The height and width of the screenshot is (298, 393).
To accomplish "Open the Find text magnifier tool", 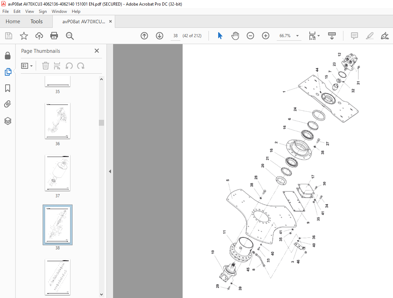I will pos(70,36).
